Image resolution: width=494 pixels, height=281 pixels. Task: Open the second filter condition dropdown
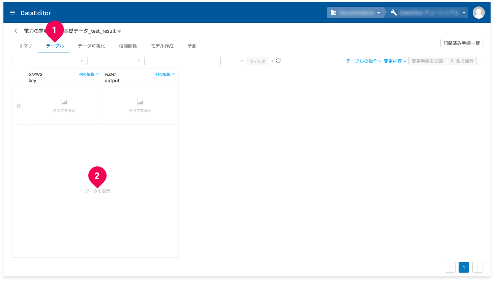116,61
